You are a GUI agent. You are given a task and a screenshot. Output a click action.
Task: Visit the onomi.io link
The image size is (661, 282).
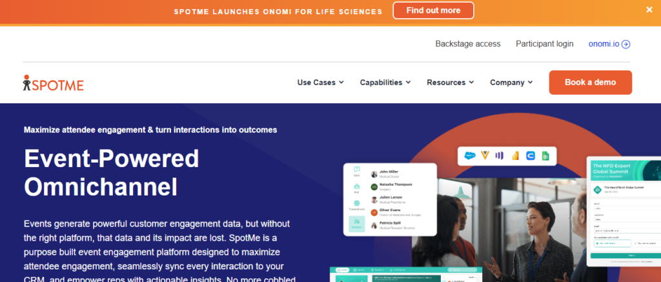[x=604, y=44]
